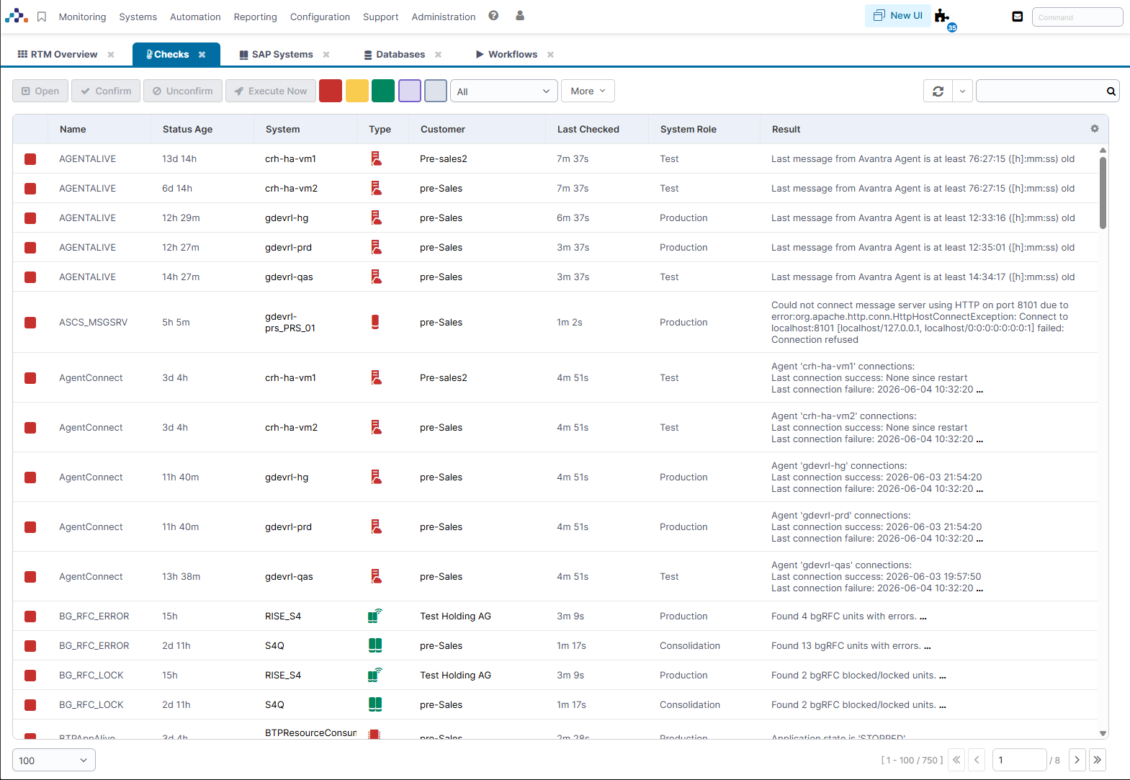Refresh the checks list

(x=938, y=91)
